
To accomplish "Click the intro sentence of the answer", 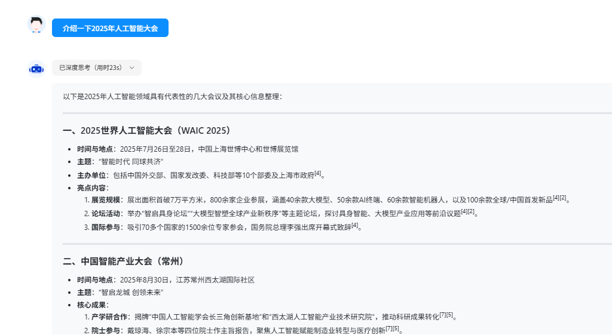I will tap(172, 96).
